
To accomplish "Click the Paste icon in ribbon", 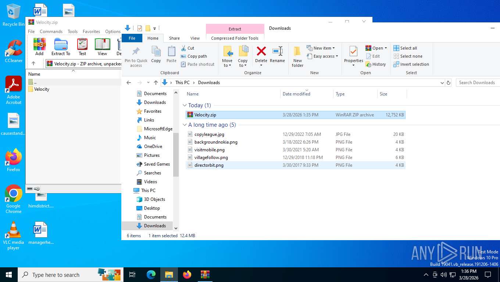I will point(171,54).
